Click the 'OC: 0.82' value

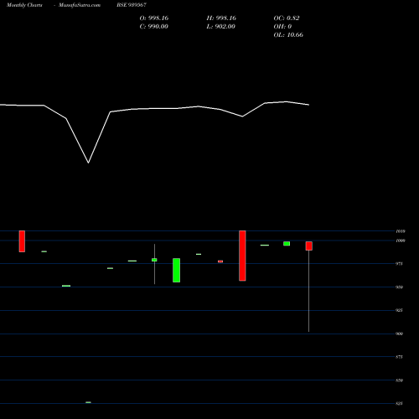click(287, 18)
